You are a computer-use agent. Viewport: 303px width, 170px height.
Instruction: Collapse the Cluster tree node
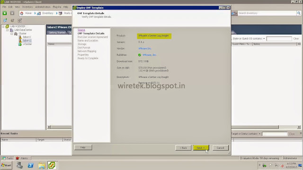pyautogui.click(x=11, y=34)
